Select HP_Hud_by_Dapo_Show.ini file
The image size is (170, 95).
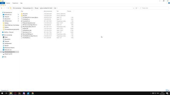pos(29,27)
